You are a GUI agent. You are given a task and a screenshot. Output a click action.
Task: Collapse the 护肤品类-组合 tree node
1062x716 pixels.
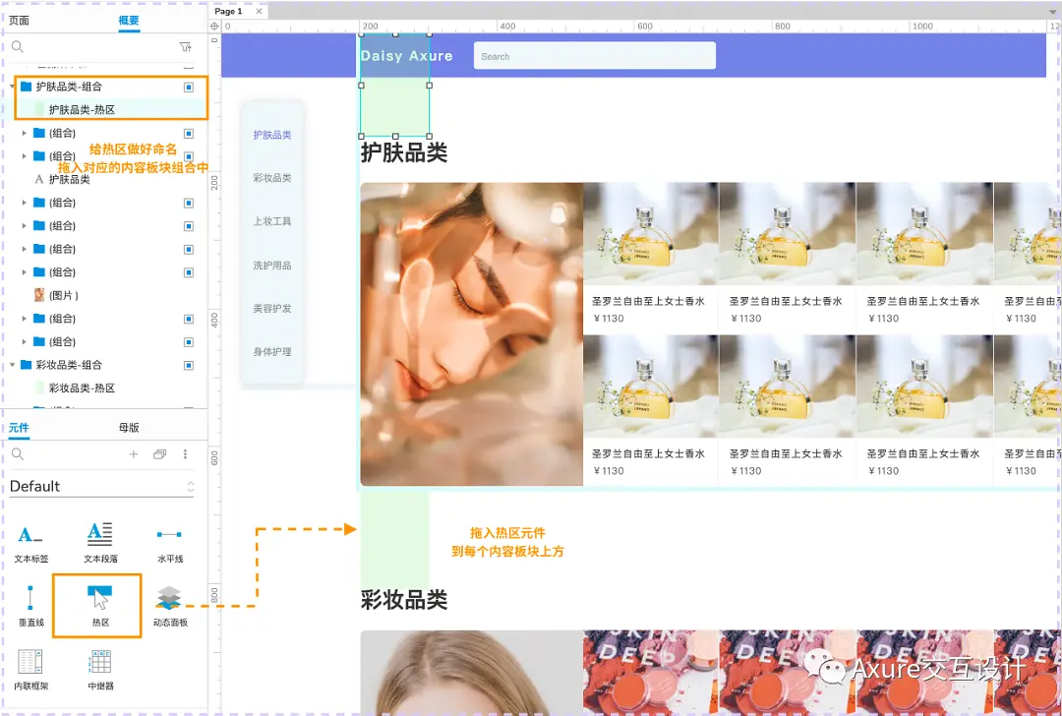click(12, 86)
